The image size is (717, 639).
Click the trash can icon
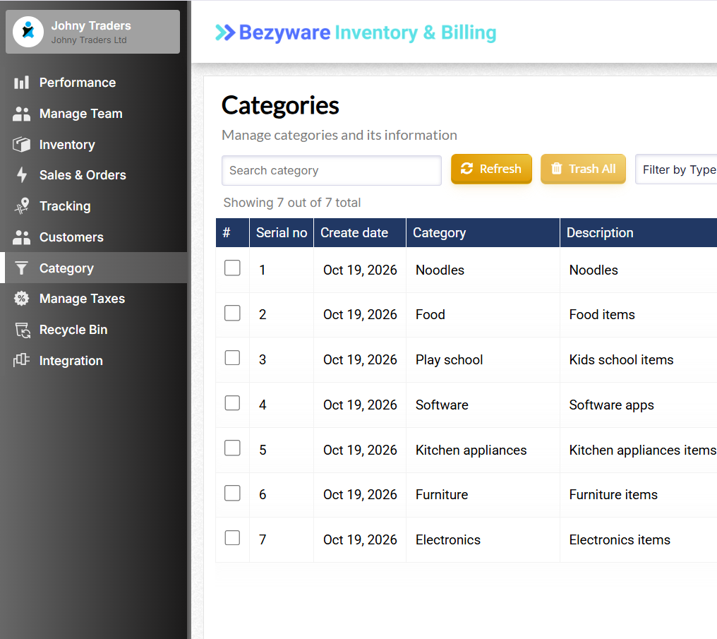[557, 169]
